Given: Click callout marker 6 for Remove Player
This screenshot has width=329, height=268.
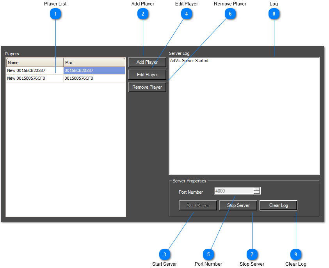Looking at the screenshot, I should tap(230, 14).
